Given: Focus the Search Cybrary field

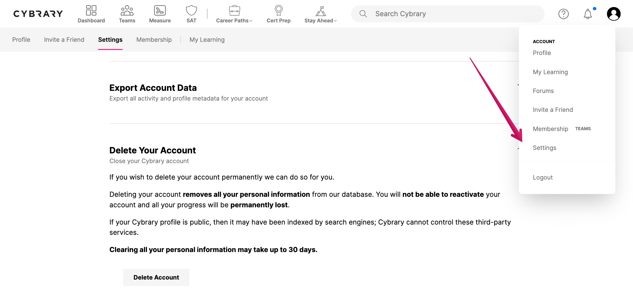Looking at the screenshot, I should 448,14.
